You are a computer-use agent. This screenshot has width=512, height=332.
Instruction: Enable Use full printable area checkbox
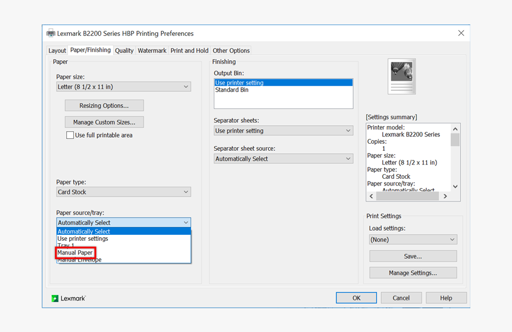(70, 135)
